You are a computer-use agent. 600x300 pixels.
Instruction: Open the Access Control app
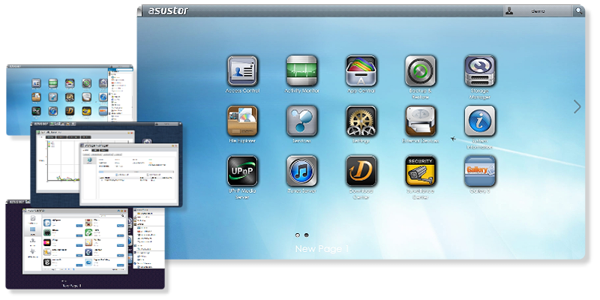[242, 70]
